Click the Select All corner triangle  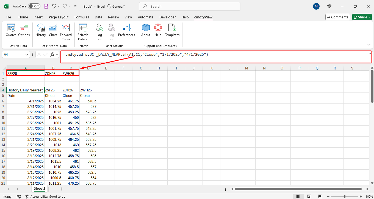pos(4,68)
